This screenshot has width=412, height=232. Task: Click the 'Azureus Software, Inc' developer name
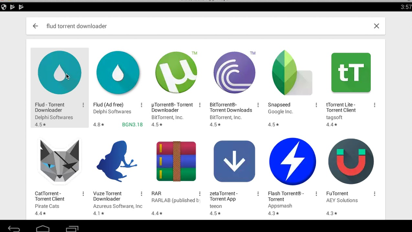[118, 206]
